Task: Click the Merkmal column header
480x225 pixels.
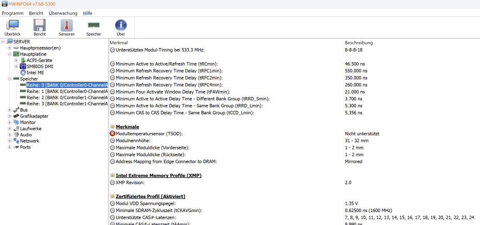Action: coord(119,42)
